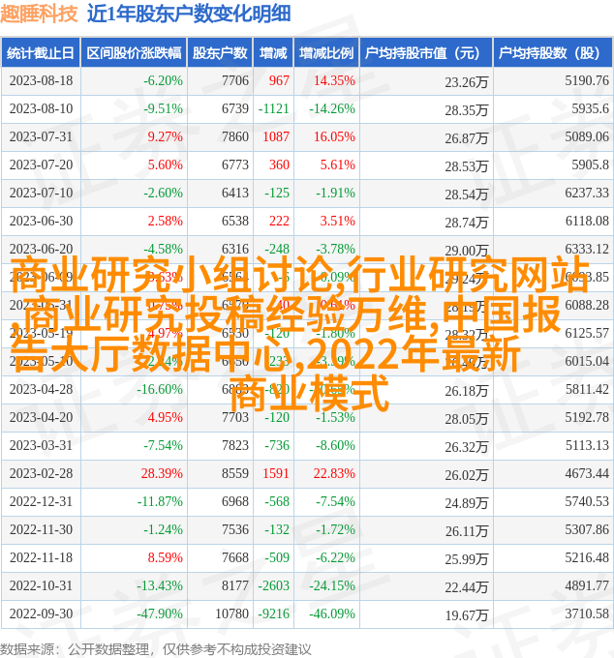The height and width of the screenshot is (658, 614).
Task: Select the date cell 2022-11-30
Action: [41, 530]
